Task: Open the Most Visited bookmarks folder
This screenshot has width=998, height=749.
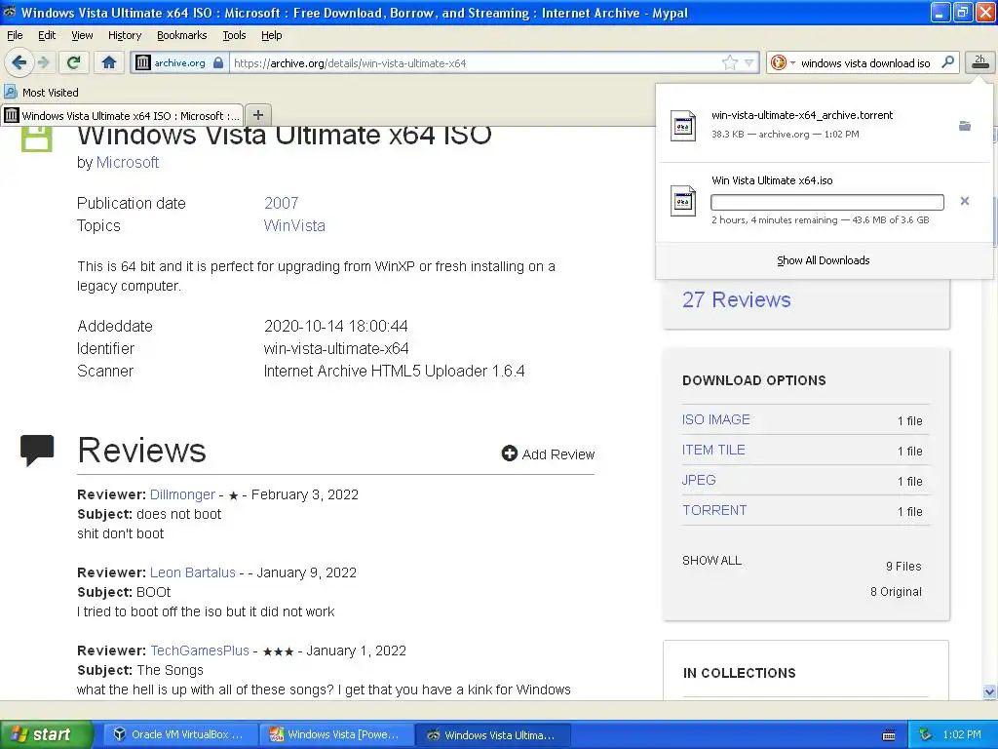Action: coord(41,93)
